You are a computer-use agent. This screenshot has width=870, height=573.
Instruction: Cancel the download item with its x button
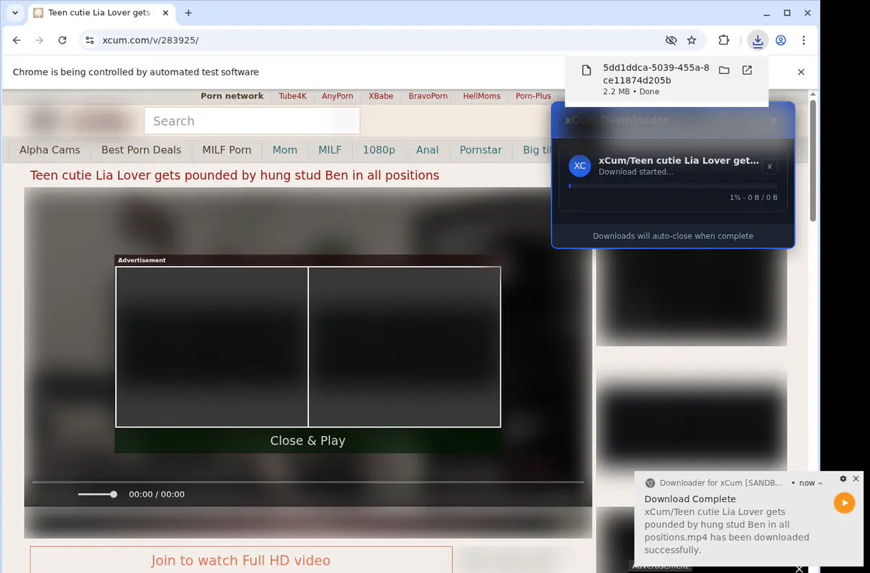pyautogui.click(x=769, y=167)
